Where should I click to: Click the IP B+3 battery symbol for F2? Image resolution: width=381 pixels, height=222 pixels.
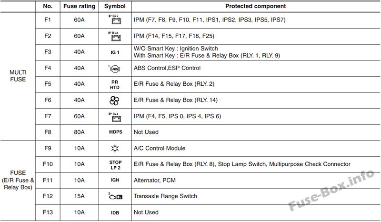pos(115,36)
